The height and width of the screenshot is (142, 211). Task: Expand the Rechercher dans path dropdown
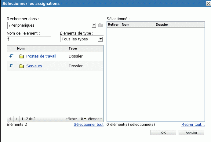[94, 25]
